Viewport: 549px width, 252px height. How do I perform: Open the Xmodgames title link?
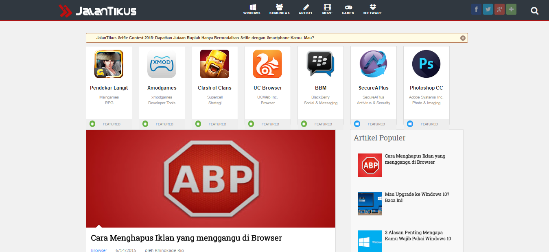coord(162,88)
